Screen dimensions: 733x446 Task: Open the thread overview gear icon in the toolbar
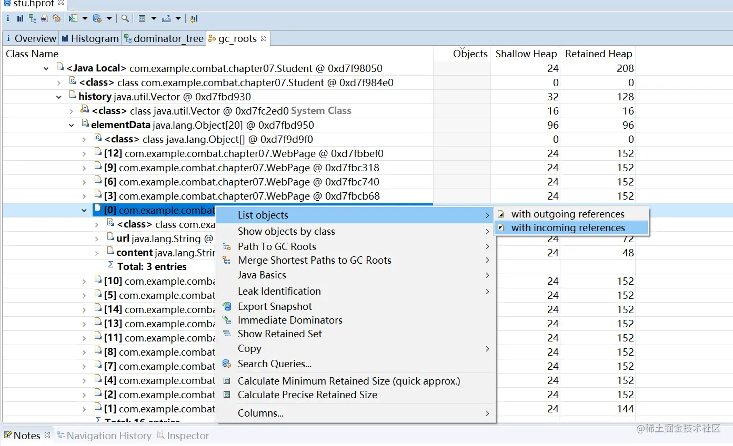(57, 18)
